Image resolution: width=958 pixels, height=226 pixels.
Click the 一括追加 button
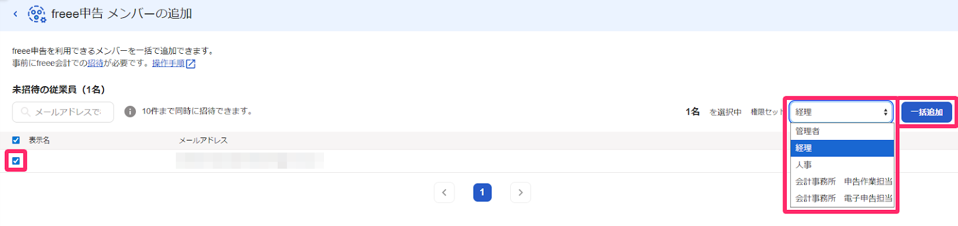tap(926, 112)
